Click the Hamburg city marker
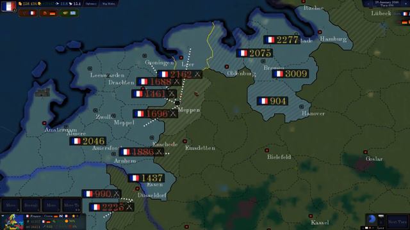410x230 pixels. [x=320, y=32]
